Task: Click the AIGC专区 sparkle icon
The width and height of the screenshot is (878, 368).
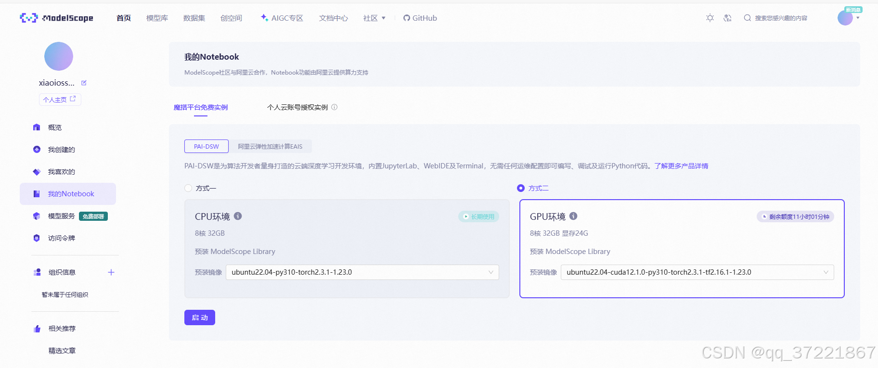Action: click(x=264, y=18)
